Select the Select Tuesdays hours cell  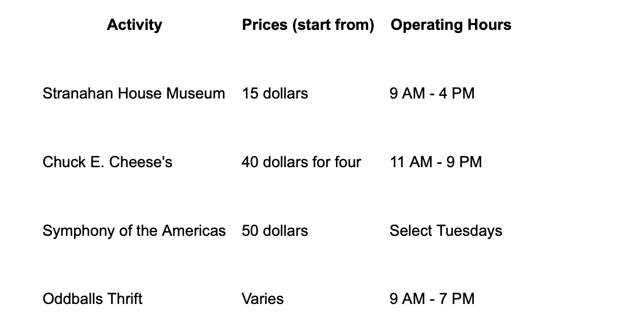(x=446, y=231)
